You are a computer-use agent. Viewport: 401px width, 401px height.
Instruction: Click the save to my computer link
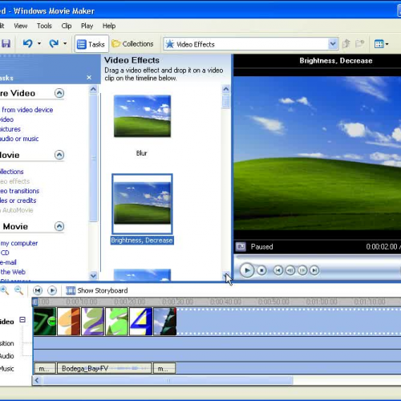18,243
